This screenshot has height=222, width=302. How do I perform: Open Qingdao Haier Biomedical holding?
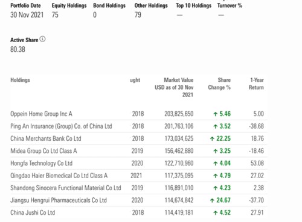[x=59, y=176]
